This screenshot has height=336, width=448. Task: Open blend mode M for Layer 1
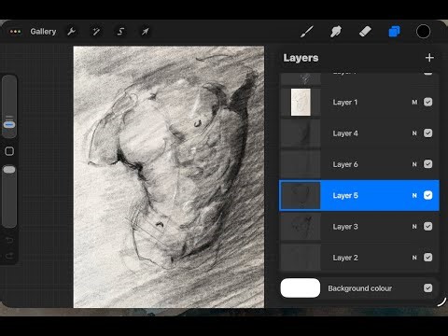pyautogui.click(x=414, y=102)
